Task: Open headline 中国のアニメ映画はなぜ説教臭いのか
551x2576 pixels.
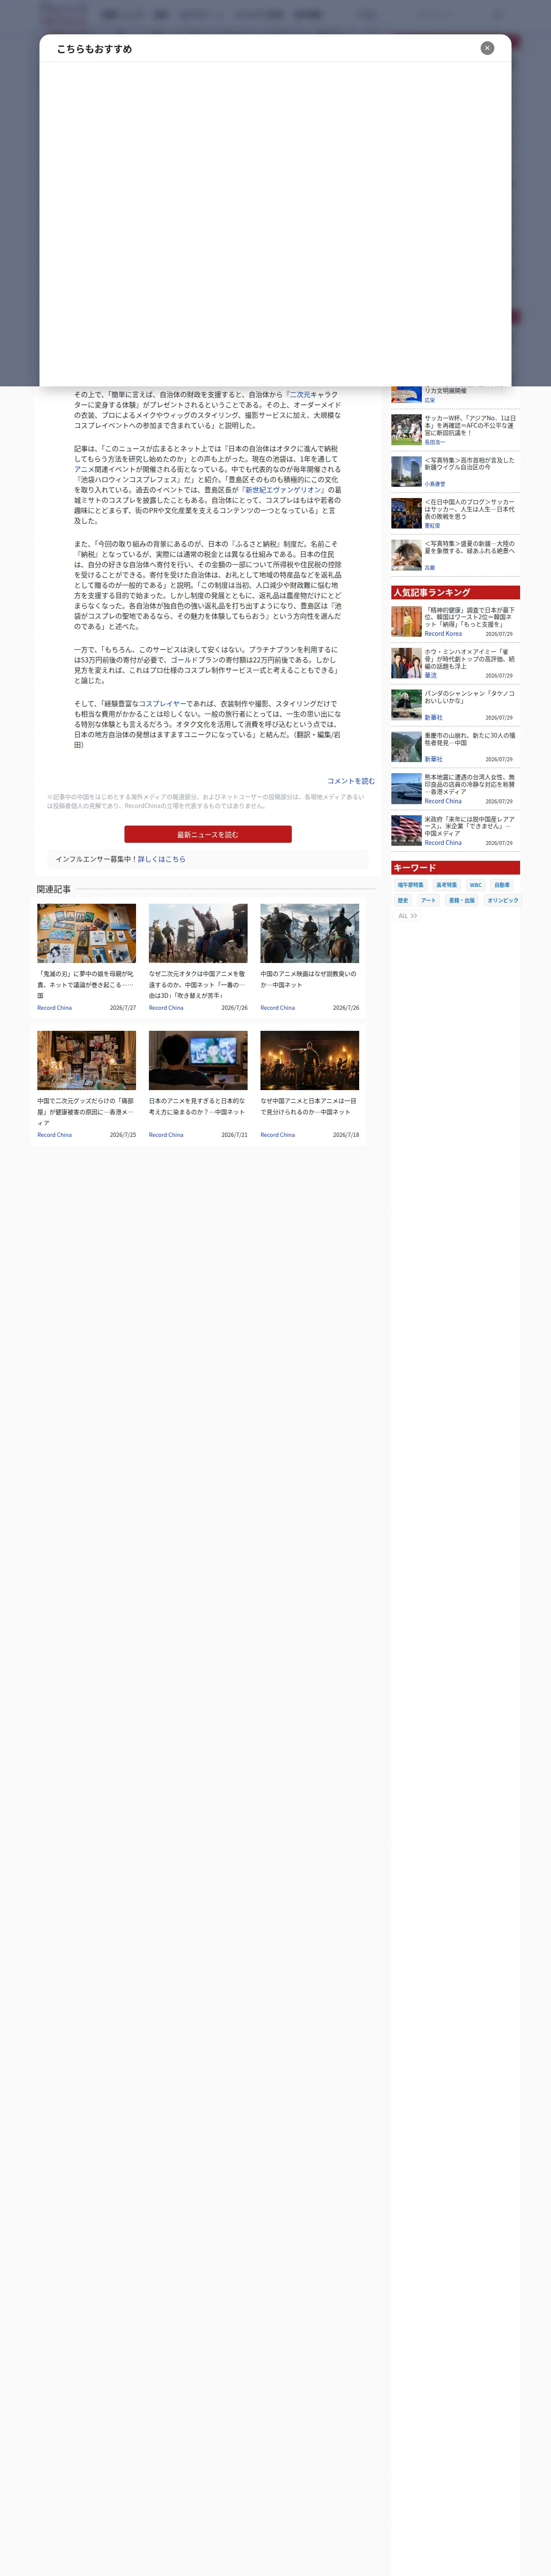Action: coord(309,979)
